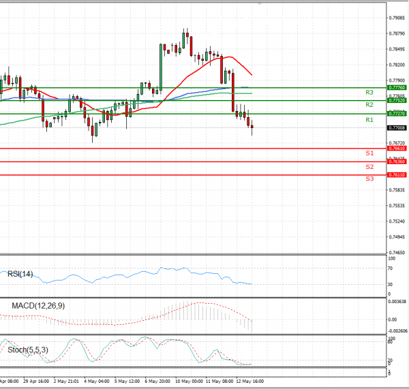Click the S2 support level label
409x389 pixels.
[369, 166]
